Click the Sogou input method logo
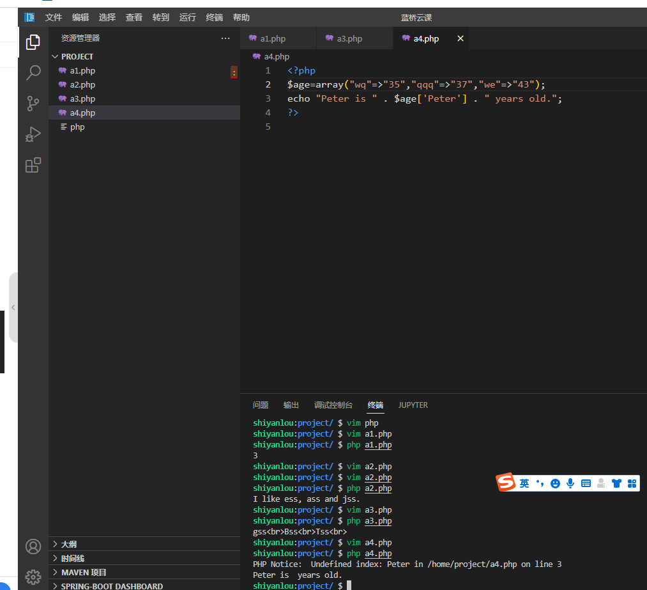The width and height of the screenshot is (647, 590). click(506, 483)
